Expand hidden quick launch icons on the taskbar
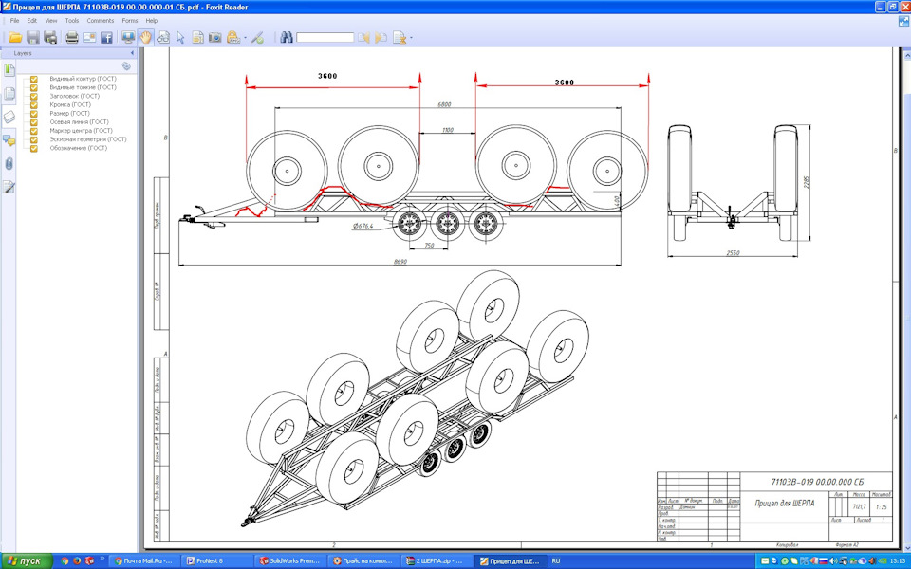 (x=102, y=559)
